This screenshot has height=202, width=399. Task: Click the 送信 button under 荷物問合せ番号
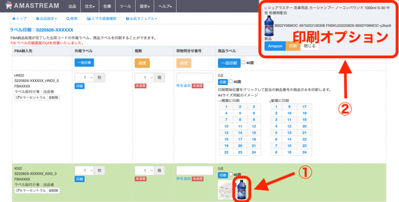pos(184,63)
